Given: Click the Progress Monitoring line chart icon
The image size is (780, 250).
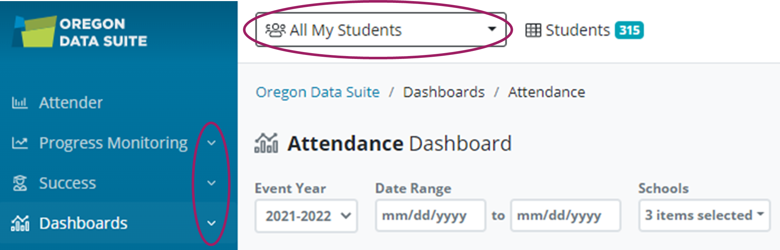Looking at the screenshot, I should coord(19,143).
